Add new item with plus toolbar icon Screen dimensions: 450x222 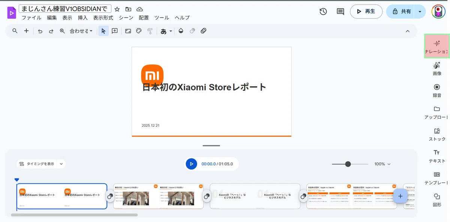(x=26, y=31)
